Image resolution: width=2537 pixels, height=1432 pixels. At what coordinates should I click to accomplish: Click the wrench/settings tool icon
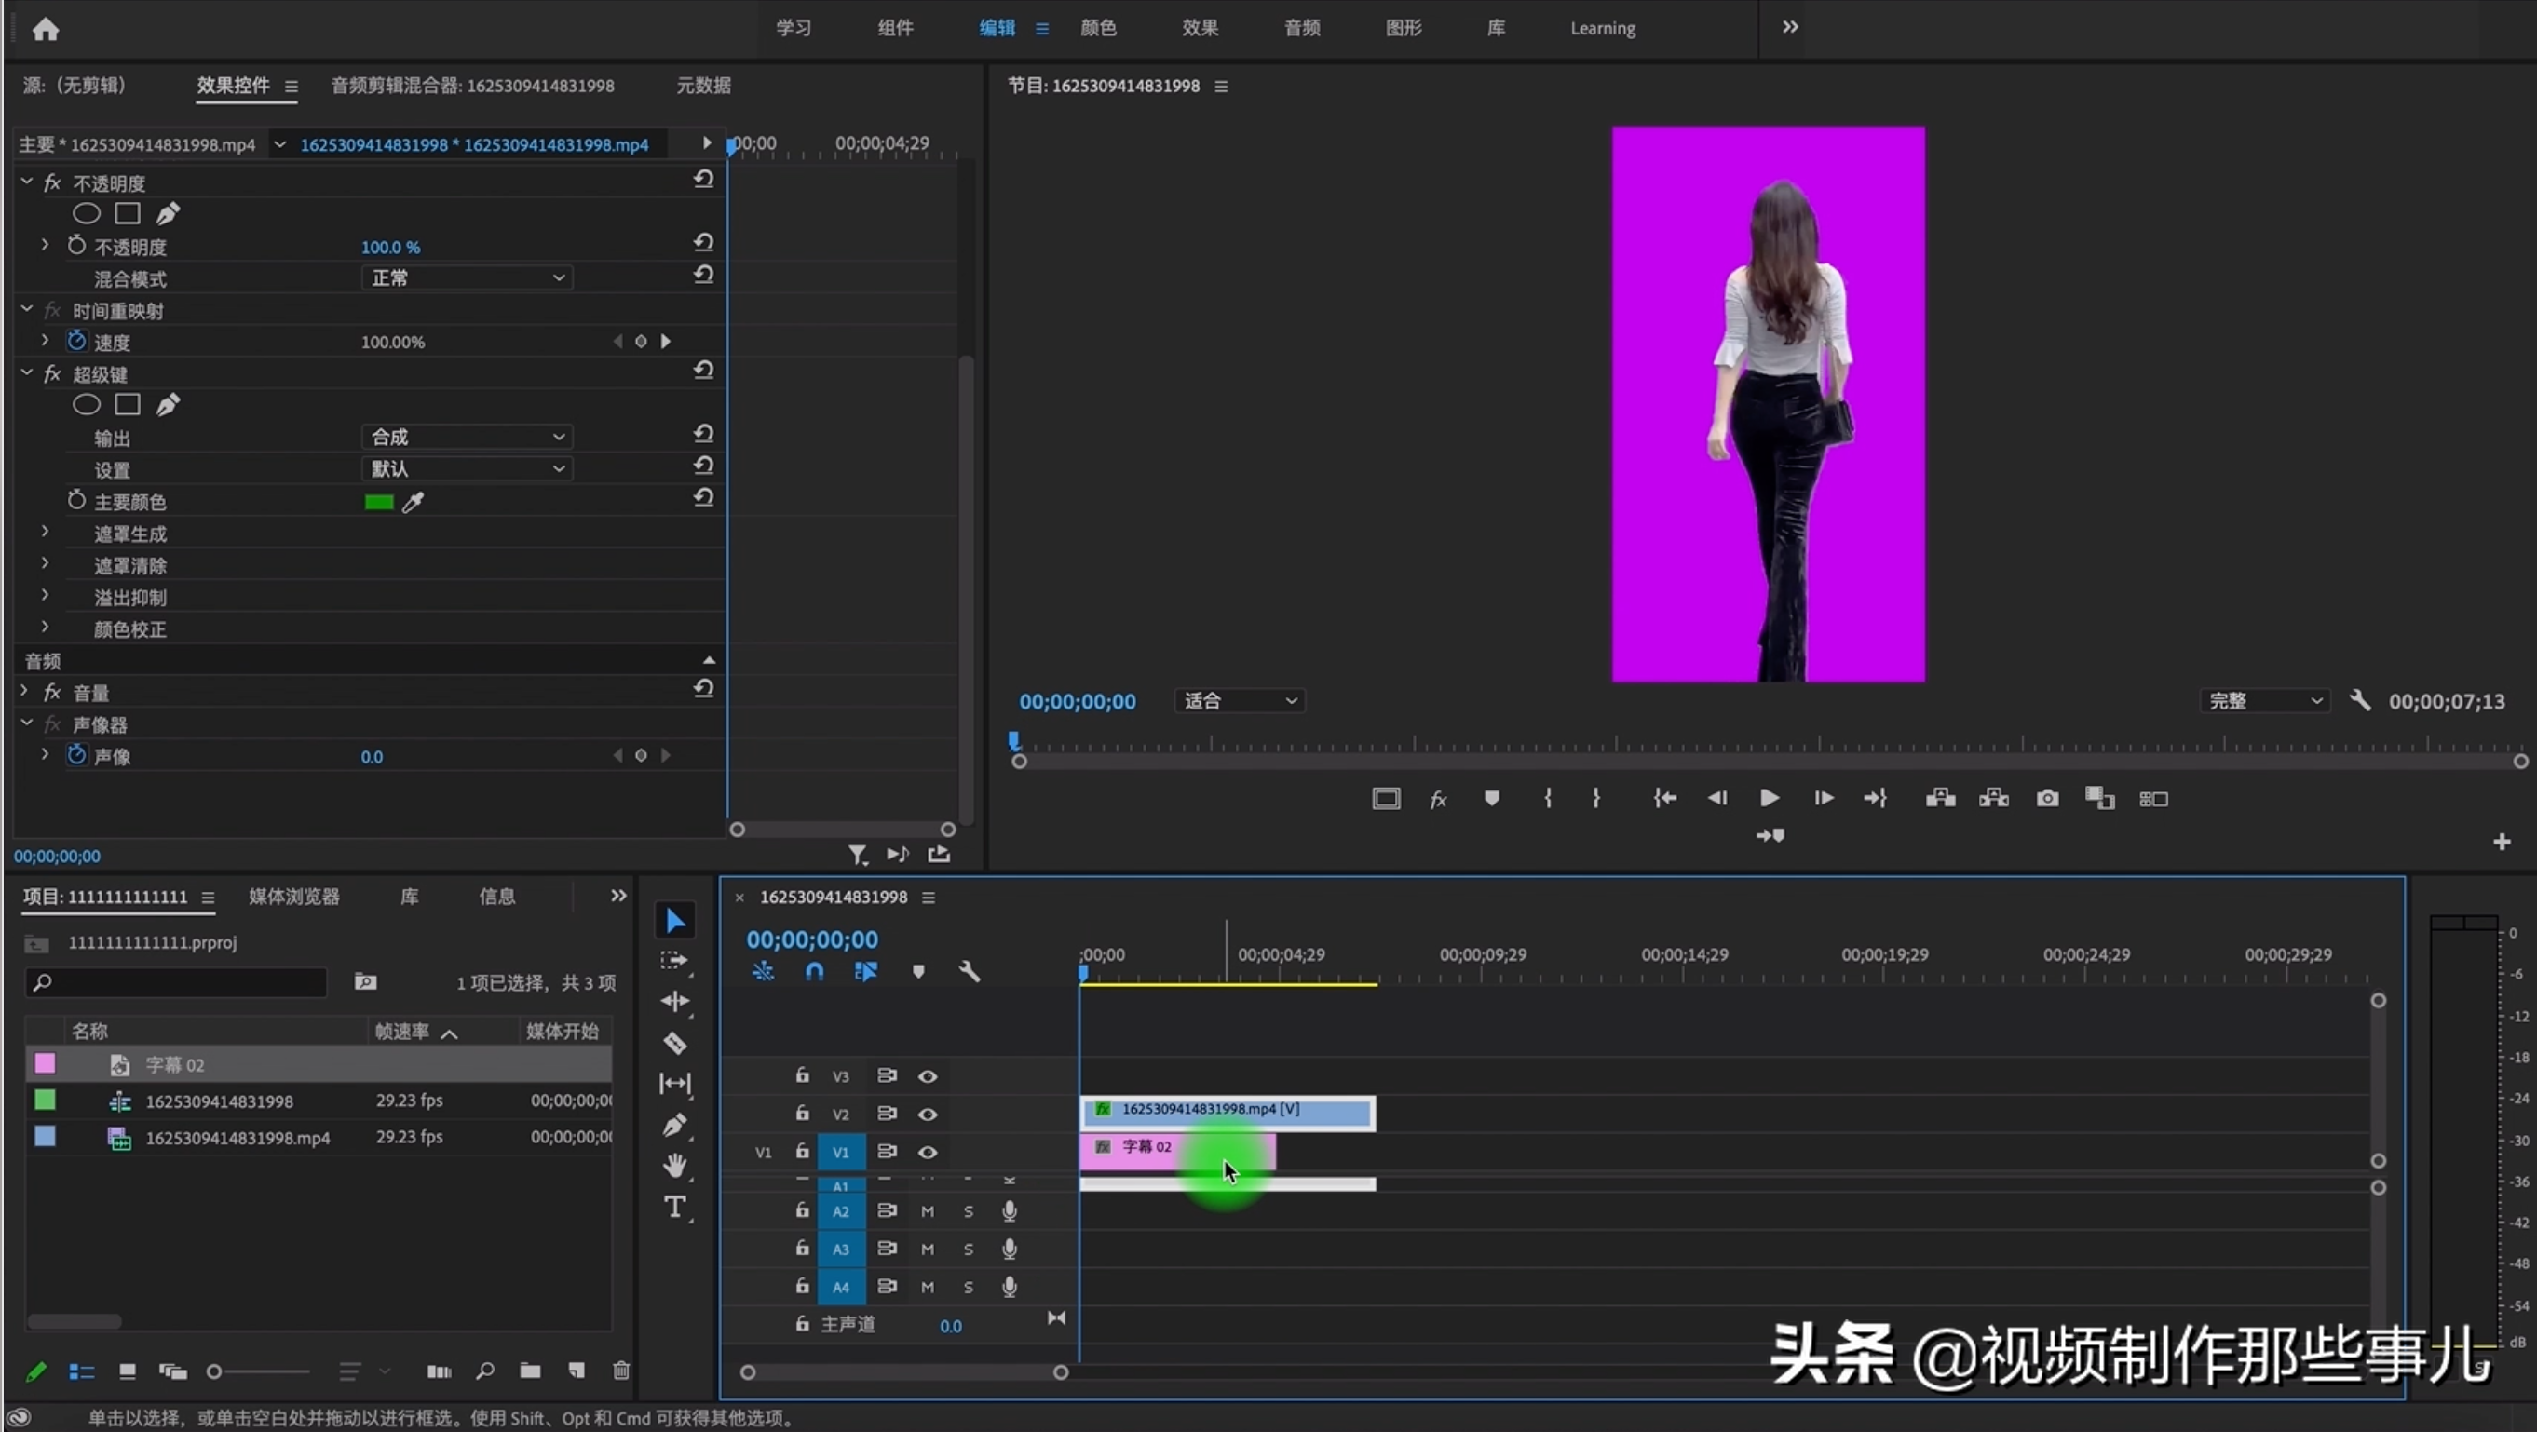[x=969, y=970]
